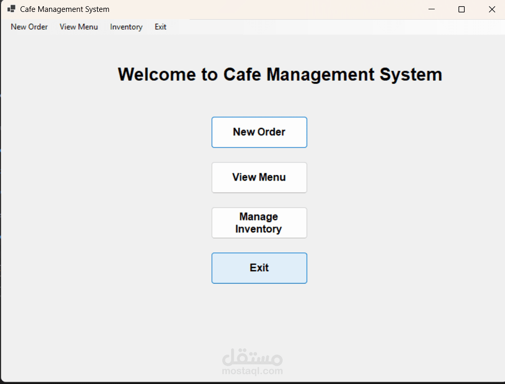505x384 pixels.
Task: Click the app icon in title bar
Action: (x=11, y=9)
